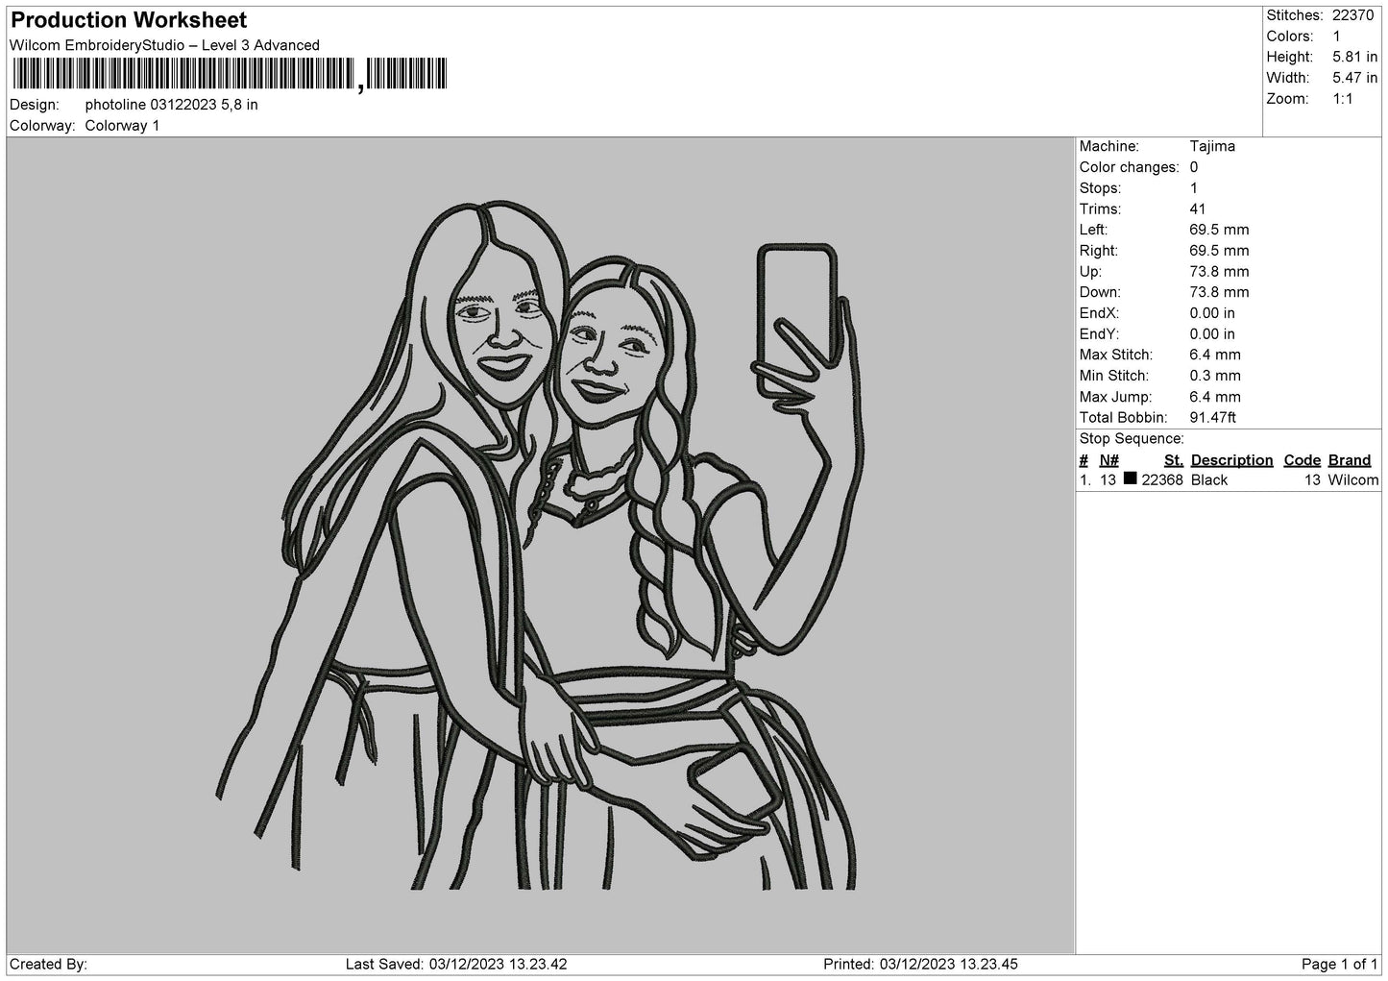Screen dimensions: 1388x981
Task: Click the Up value 73.8 mm
Action: pyautogui.click(x=1219, y=272)
